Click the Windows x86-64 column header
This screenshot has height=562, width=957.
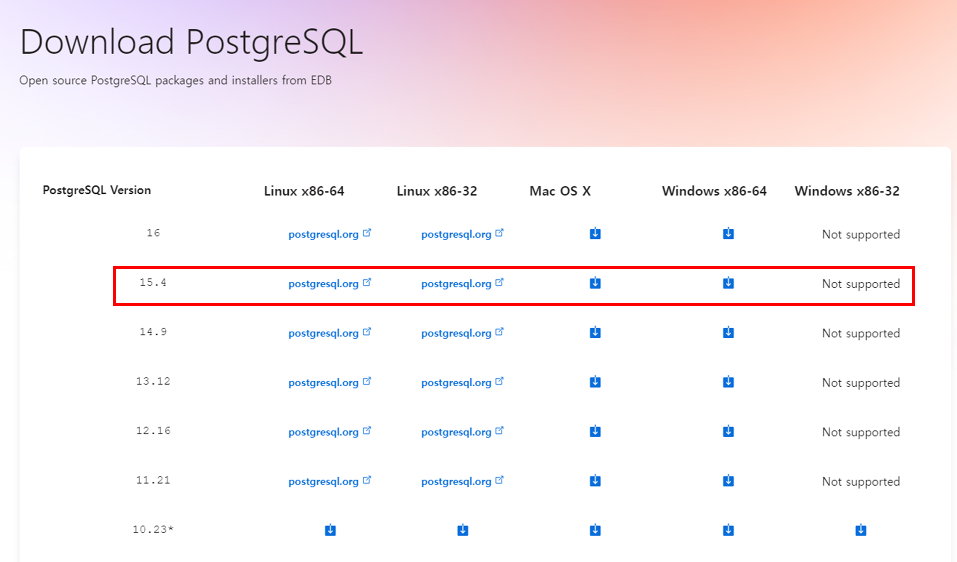click(x=714, y=191)
